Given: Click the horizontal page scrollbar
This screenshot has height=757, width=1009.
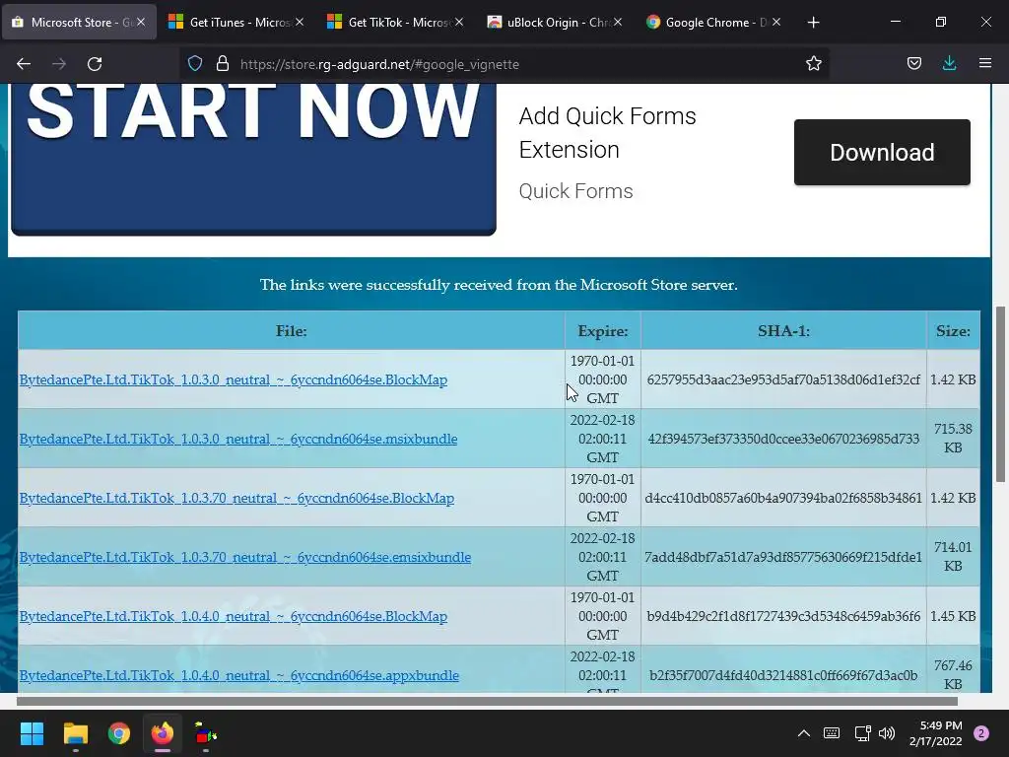Looking at the screenshot, I should point(487,701).
